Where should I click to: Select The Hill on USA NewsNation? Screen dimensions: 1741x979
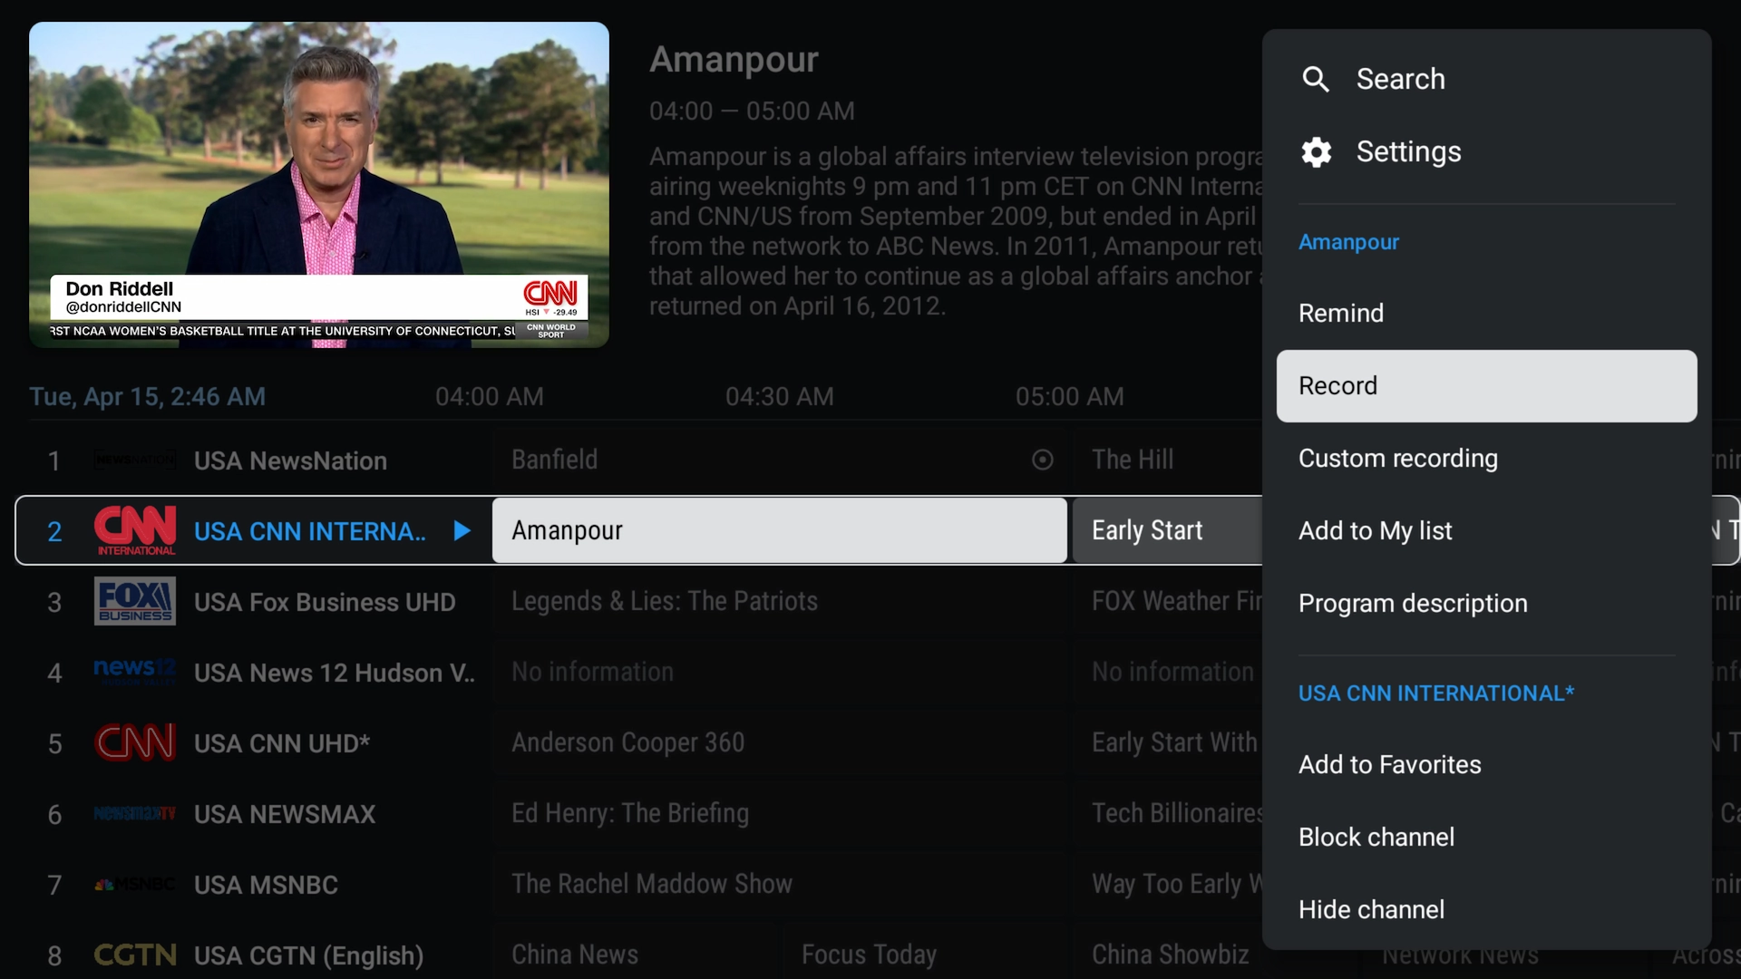pos(1168,460)
